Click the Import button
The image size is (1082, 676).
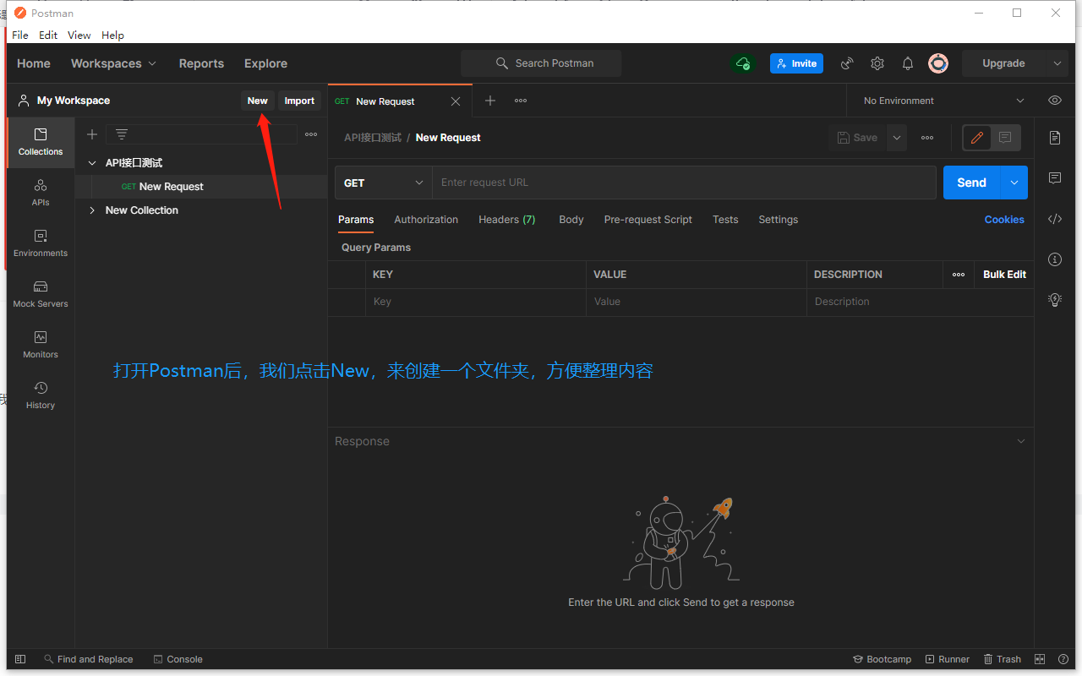(299, 101)
